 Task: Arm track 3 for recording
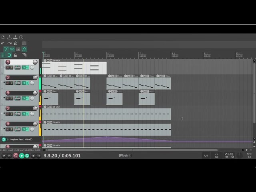click(8, 93)
